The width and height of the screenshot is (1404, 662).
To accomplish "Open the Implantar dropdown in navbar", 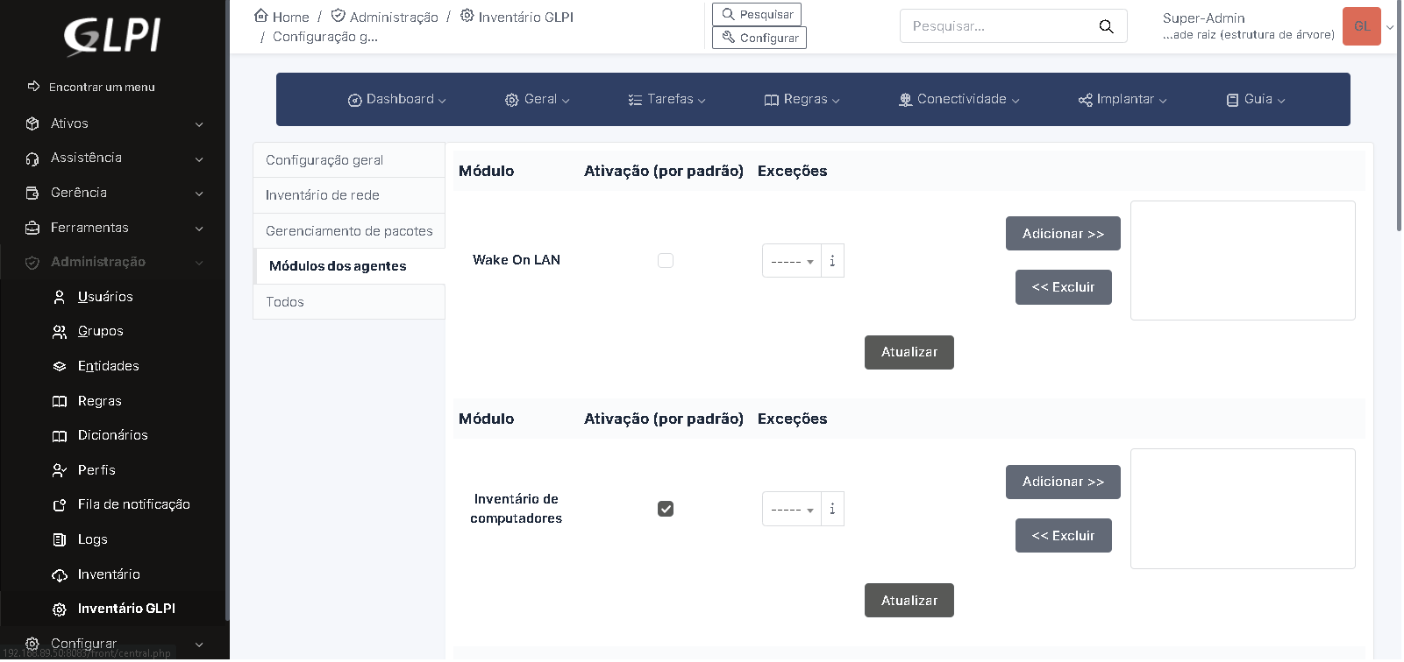I will click(1123, 100).
